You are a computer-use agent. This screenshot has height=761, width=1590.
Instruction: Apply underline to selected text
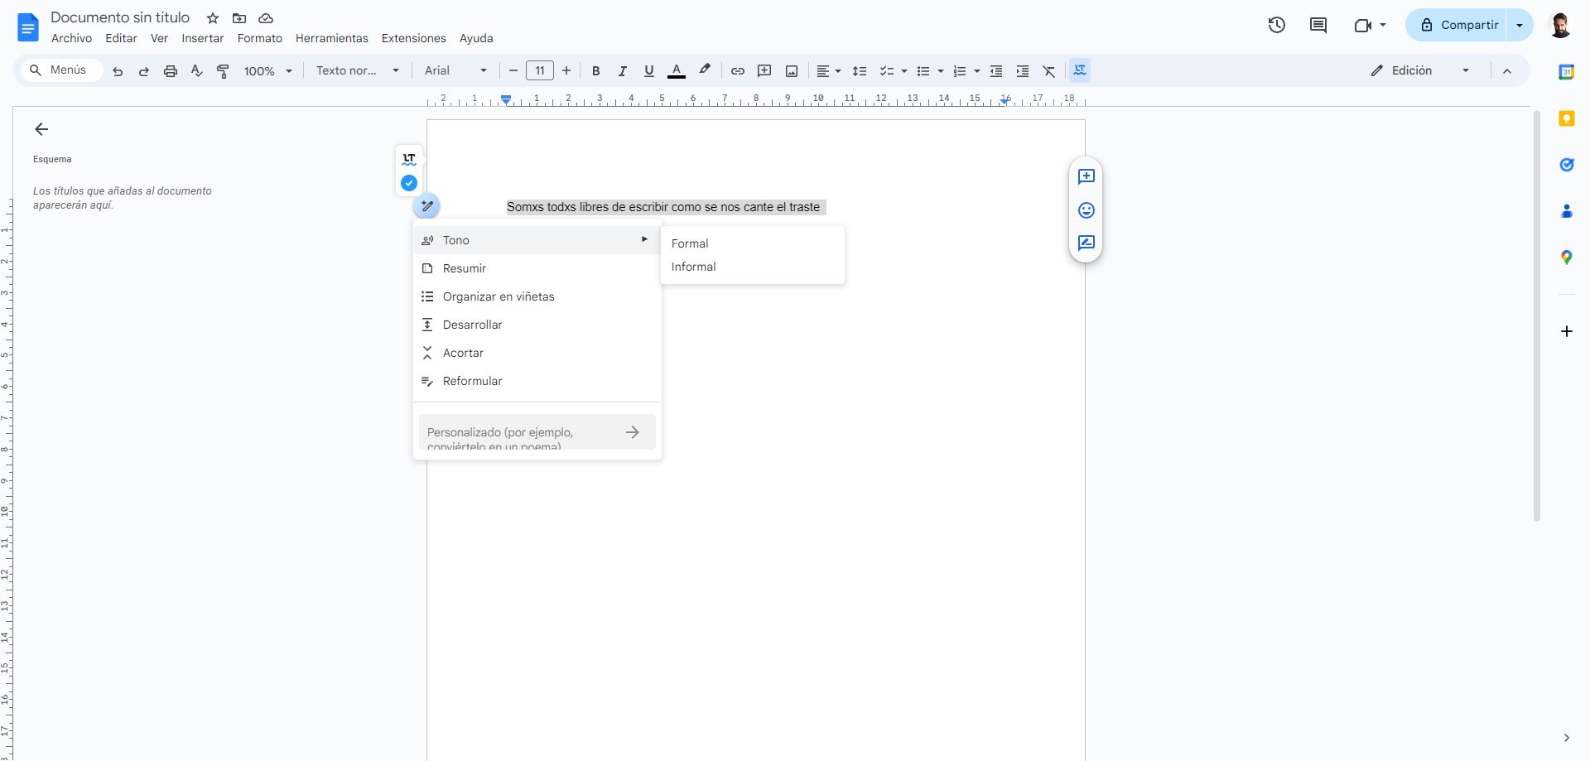649,71
